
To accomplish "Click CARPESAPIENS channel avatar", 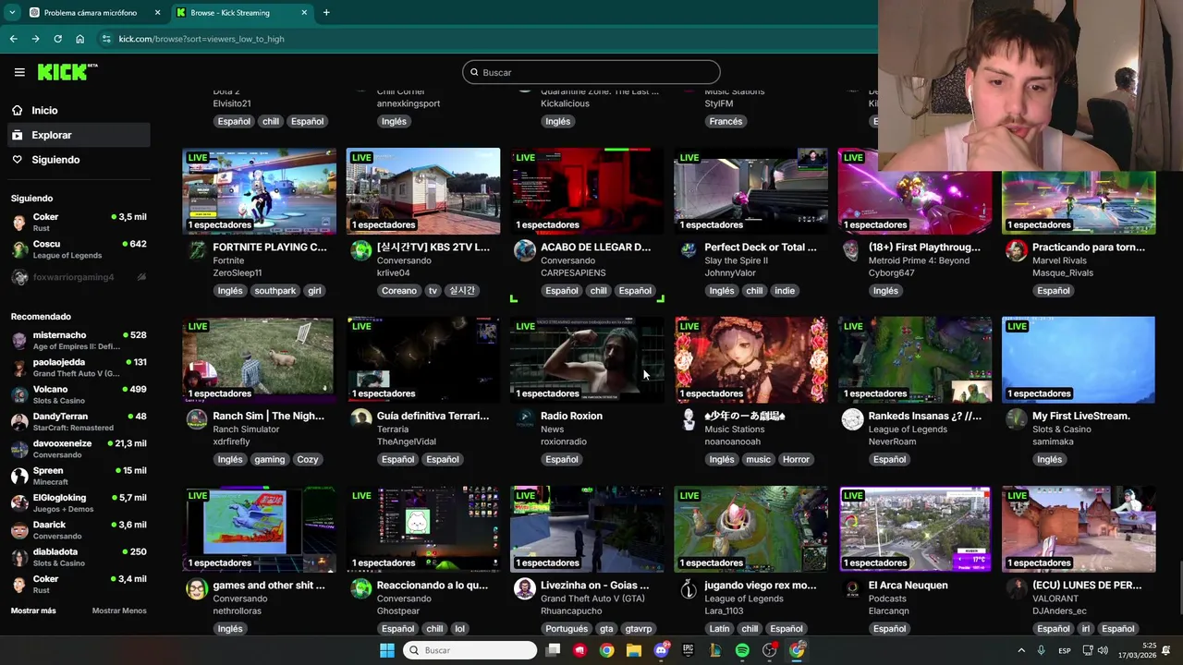I will (525, 250).
